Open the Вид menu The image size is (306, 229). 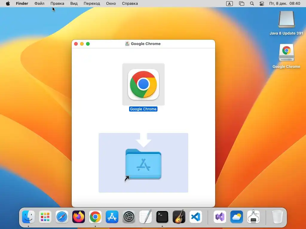pos(74,4)
